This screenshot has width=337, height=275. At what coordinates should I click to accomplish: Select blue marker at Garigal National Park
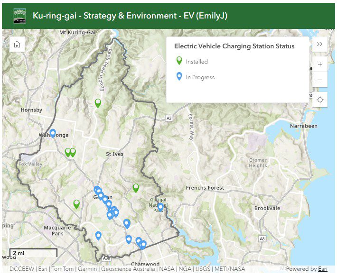160,207
